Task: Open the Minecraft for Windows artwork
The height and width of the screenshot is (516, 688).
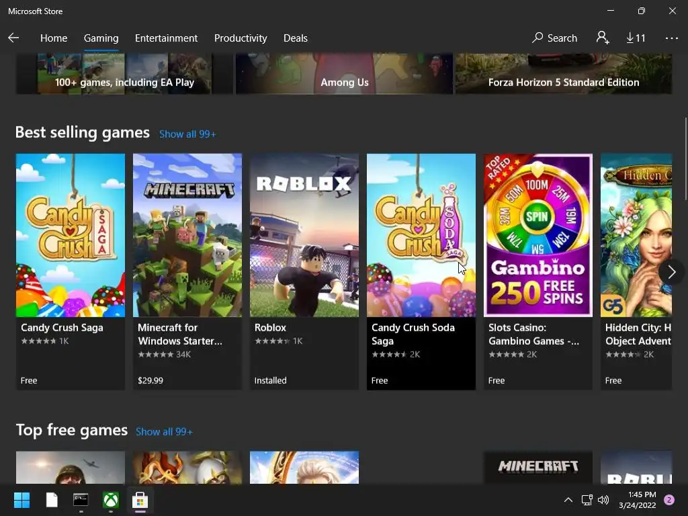Action: 187,235
